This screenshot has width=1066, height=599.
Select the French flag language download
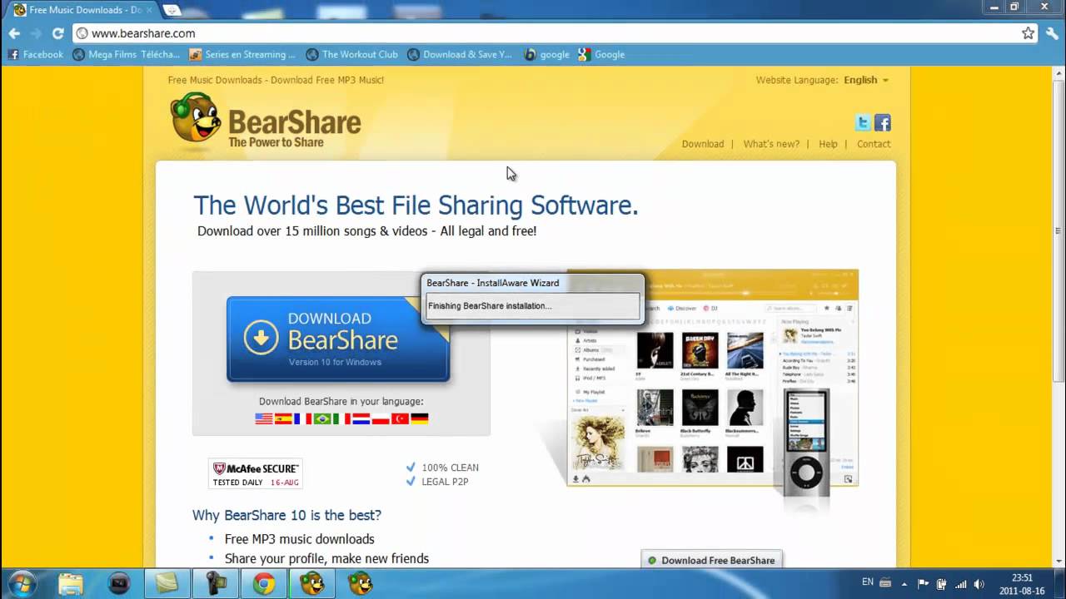pyautogui.click(x=302, y=418)
